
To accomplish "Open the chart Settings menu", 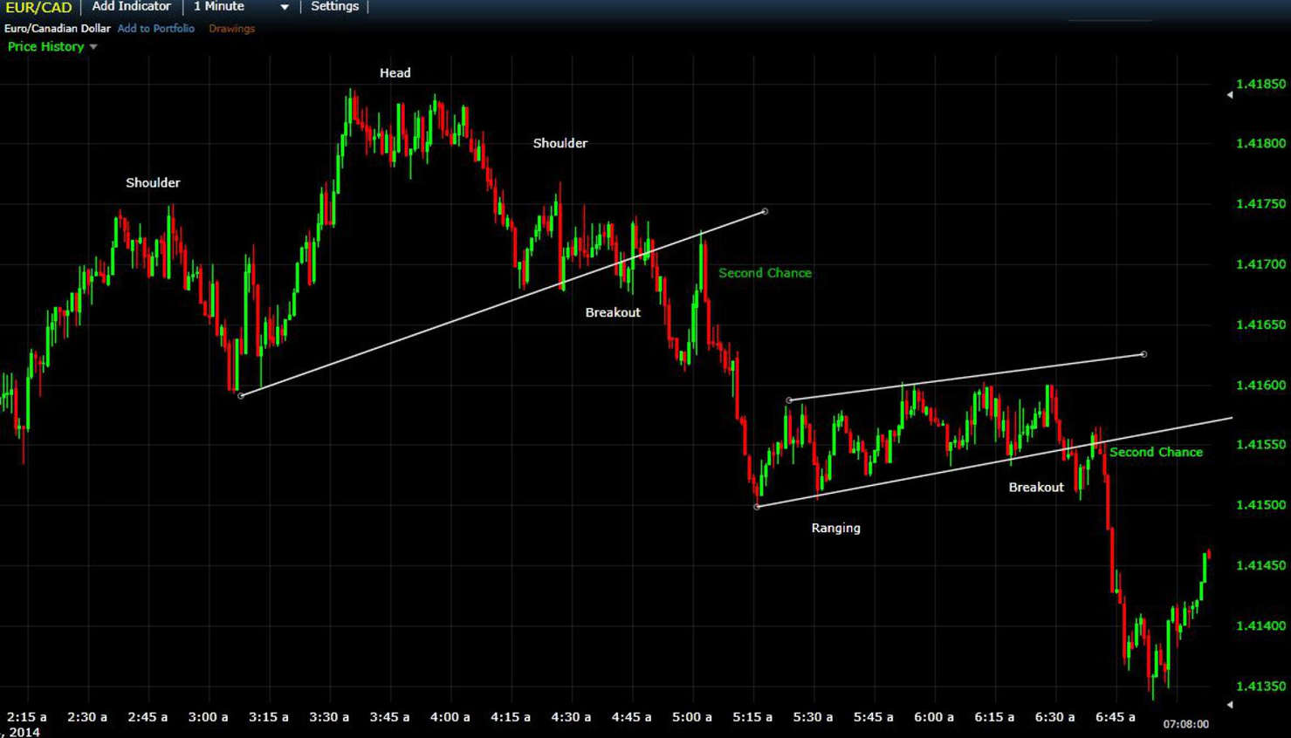I will (x=334, y=6).
